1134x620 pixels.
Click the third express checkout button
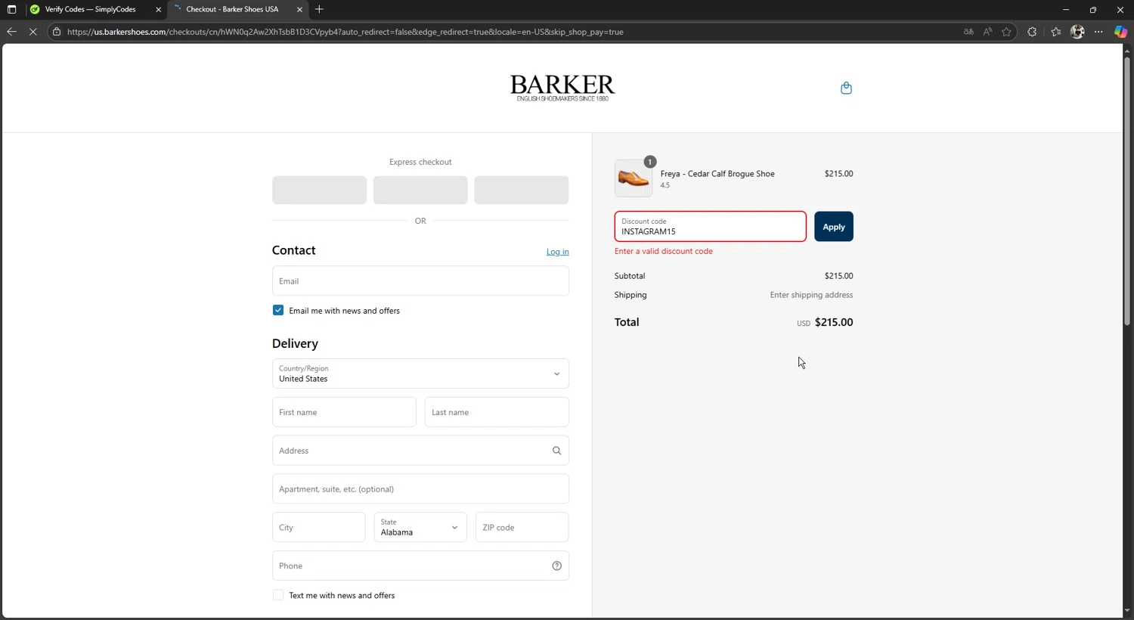522,190
